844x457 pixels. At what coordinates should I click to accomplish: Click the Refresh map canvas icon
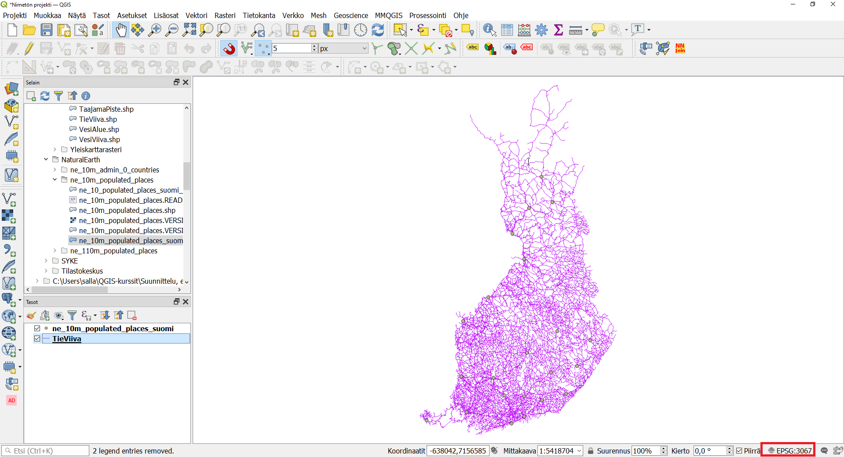[x=378, y=30]
